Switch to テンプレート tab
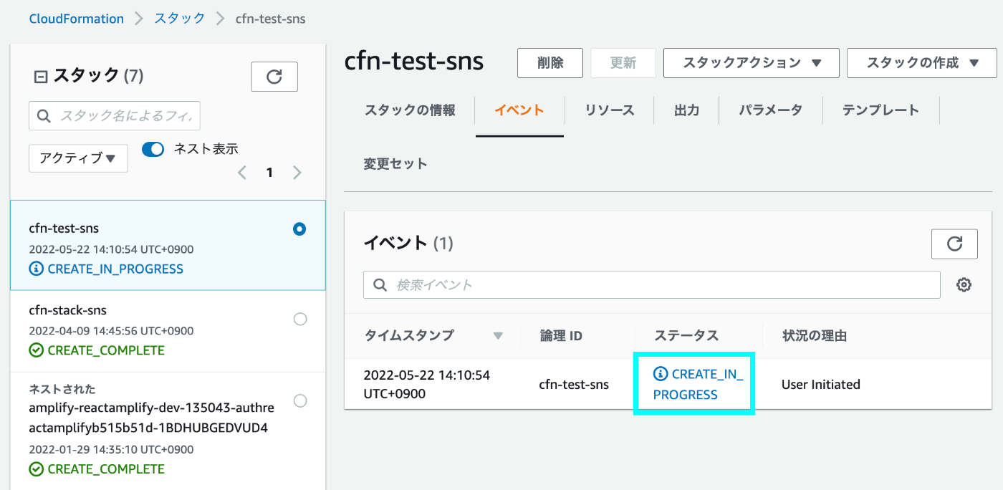The width and height of the screenshot is (1003, 490). 880,110
